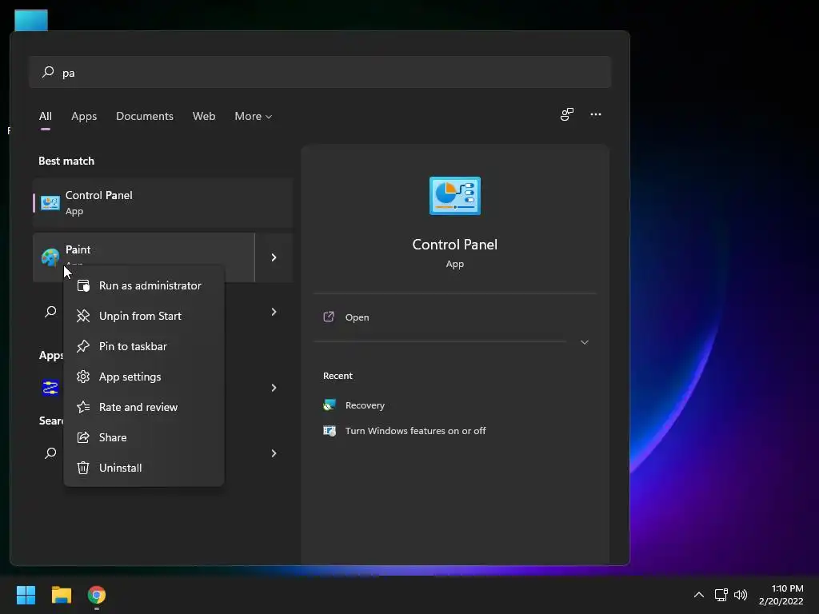Click the Windows features item icon
Screen dimensions: 819x614
point(330,431)
